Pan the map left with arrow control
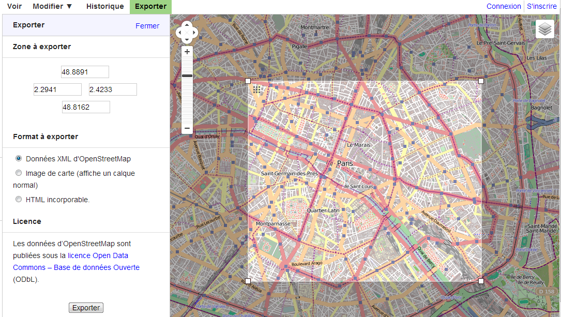Viewport: 561px width, 317px height. tap(180, 33)
